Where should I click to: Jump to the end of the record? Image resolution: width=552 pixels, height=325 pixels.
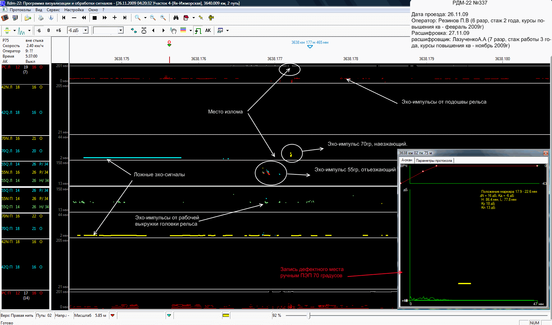click(x=125, y=18)
